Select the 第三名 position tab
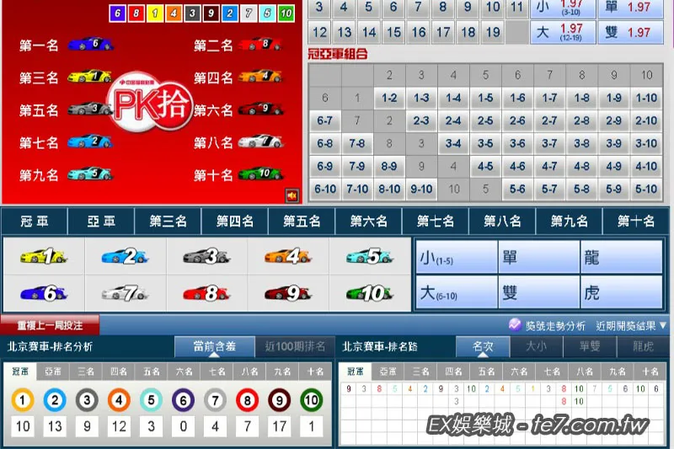 pos(168,222)
